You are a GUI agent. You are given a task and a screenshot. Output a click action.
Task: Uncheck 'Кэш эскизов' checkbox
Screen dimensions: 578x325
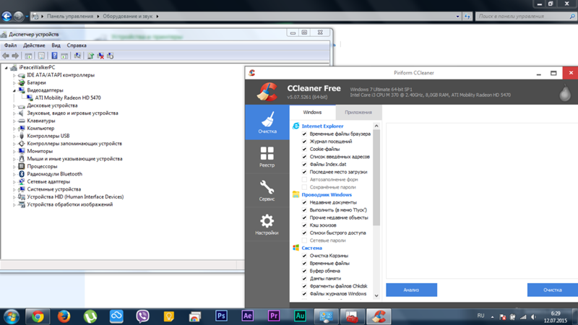(x=304, y=225)
